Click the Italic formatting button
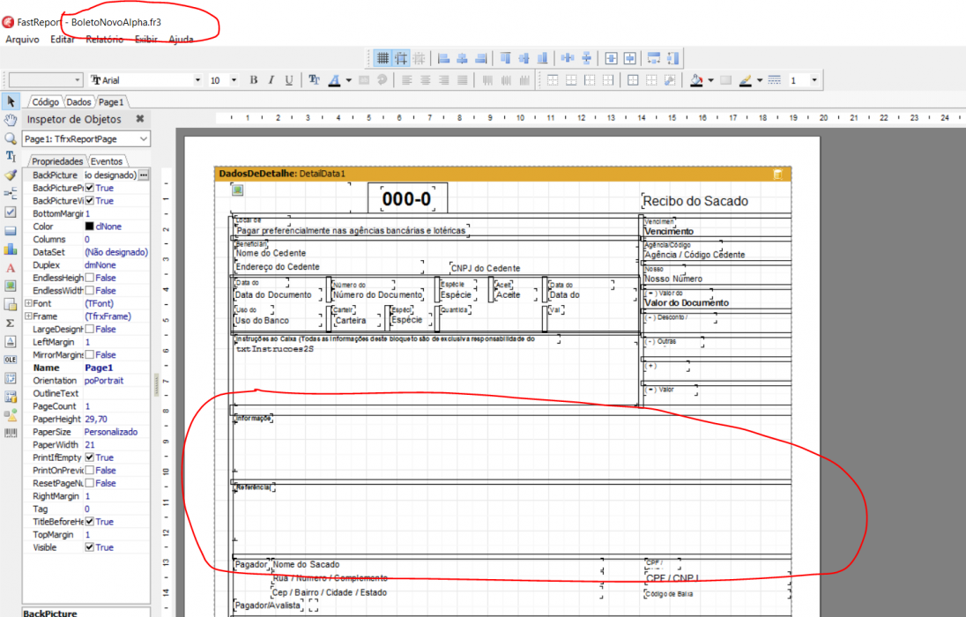The height and width of the screenshot is (617, 966). (271, 80)
